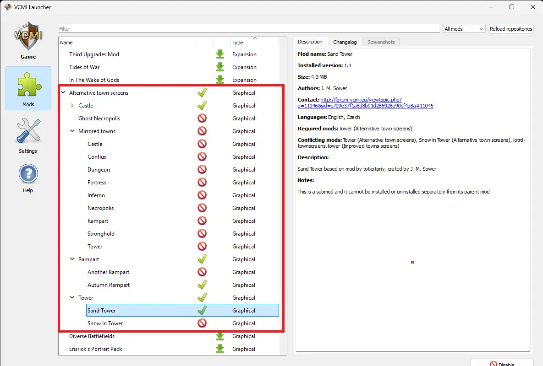Toggle disabled status icon of Ghost Necropolis
The image size is (543, 366).
[202, 118]
